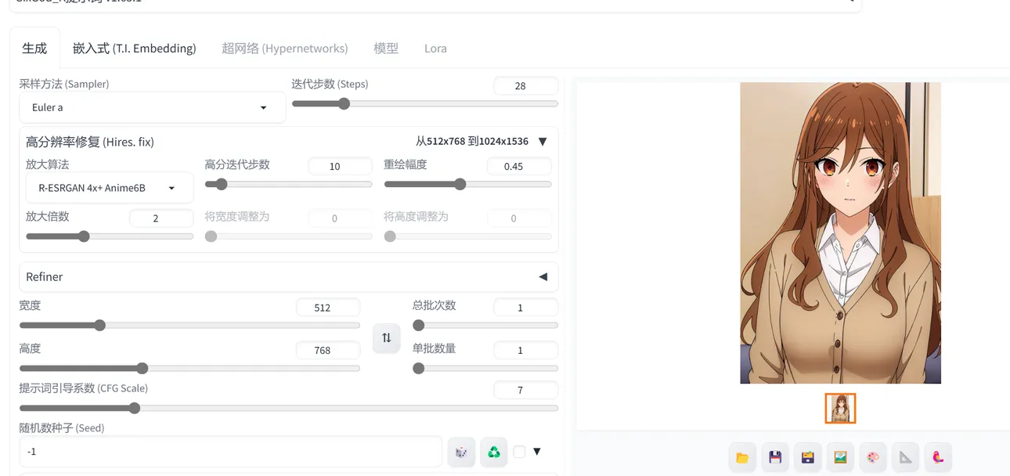Select the generated image thumbnail below preview

point(841,409)
